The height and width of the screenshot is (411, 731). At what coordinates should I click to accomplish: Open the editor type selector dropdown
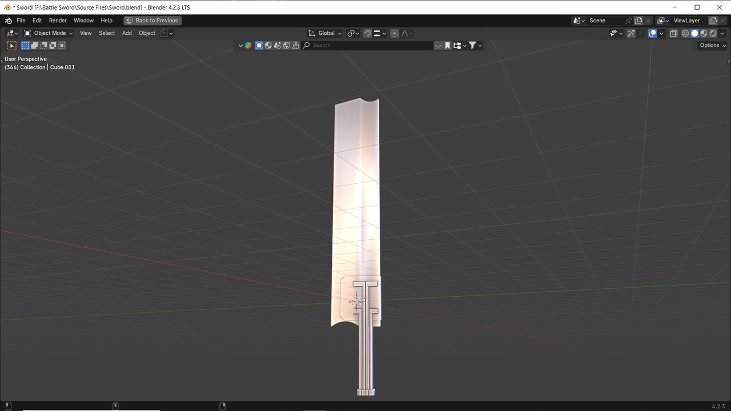12,33
